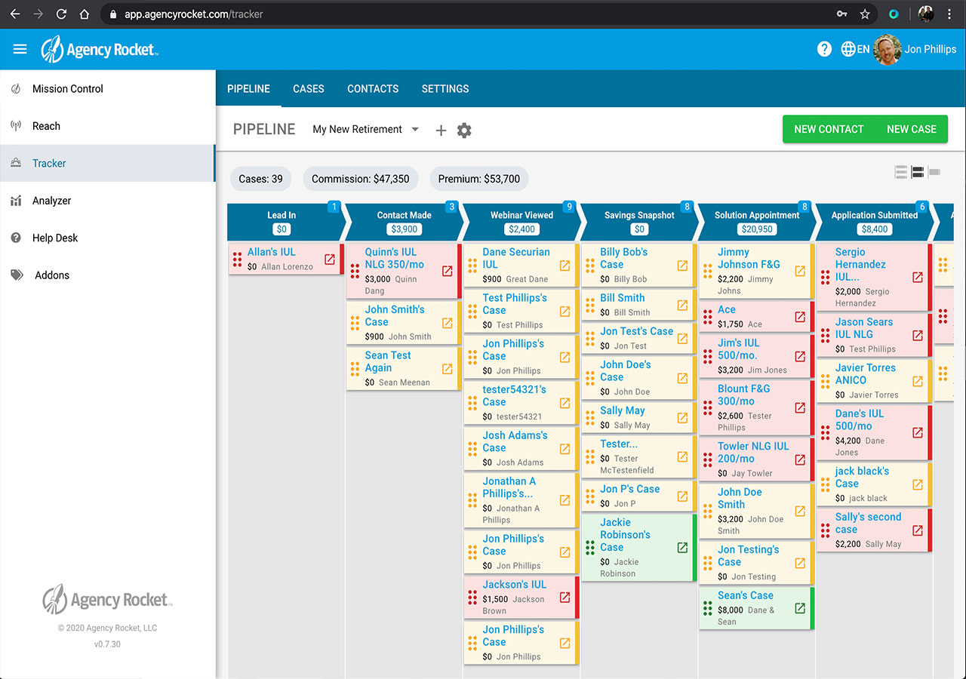The image size is (966, 679).
Task: Open Jackie Robinson's Case link icon
Action: tap(682, 548)
